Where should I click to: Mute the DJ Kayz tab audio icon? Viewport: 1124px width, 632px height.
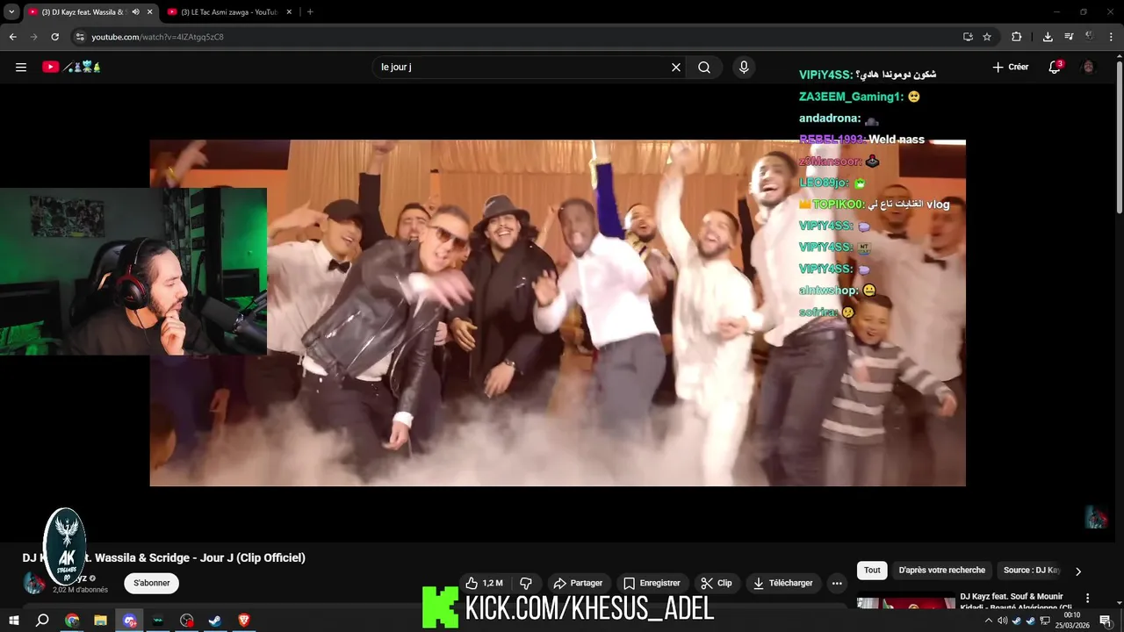tap(135, 12)
